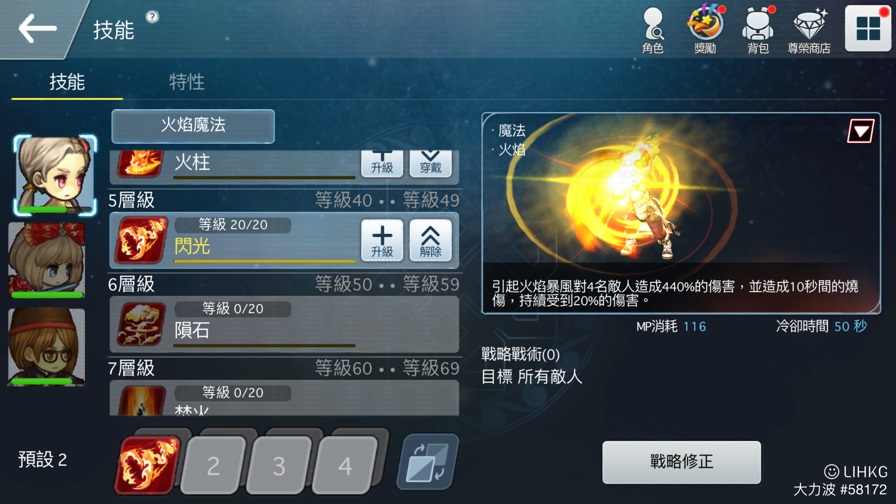Open the help question mark icon

click(x=152, y=17)
